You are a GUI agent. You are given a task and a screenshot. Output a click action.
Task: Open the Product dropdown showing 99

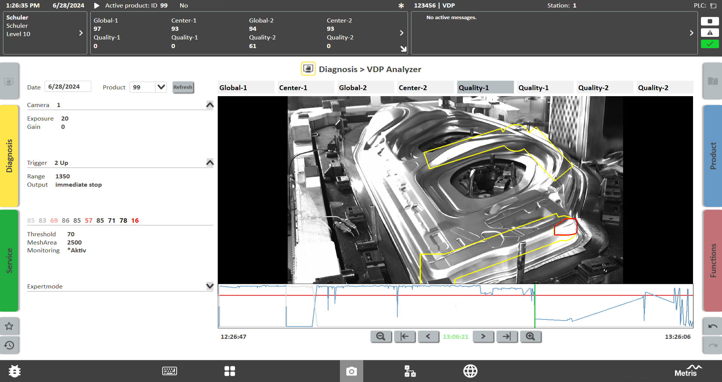pos(161,87)
